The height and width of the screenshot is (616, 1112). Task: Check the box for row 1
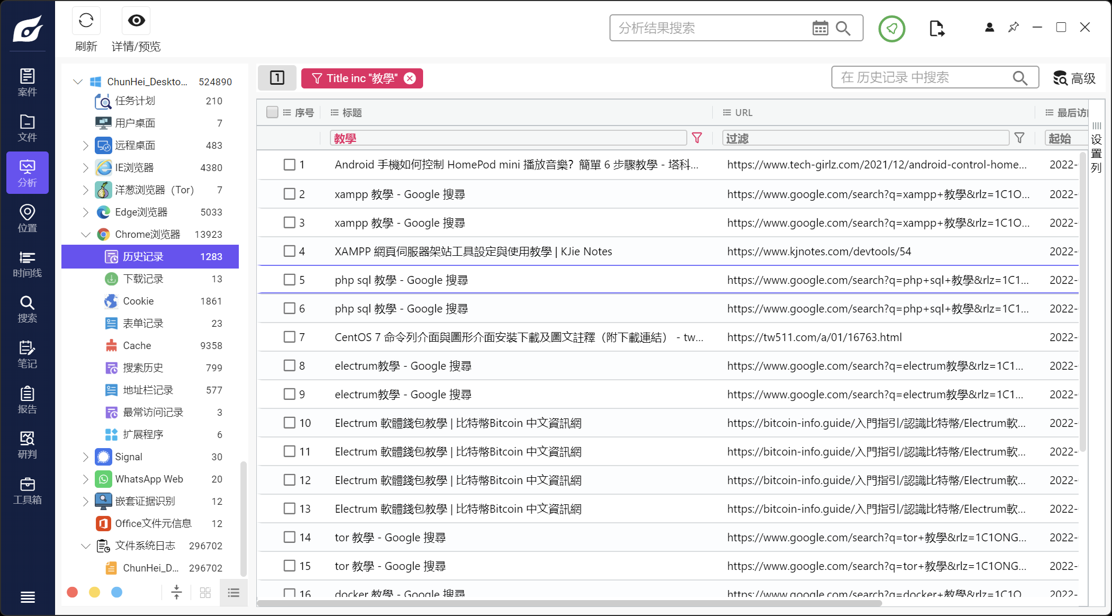[x=289, y=165]
